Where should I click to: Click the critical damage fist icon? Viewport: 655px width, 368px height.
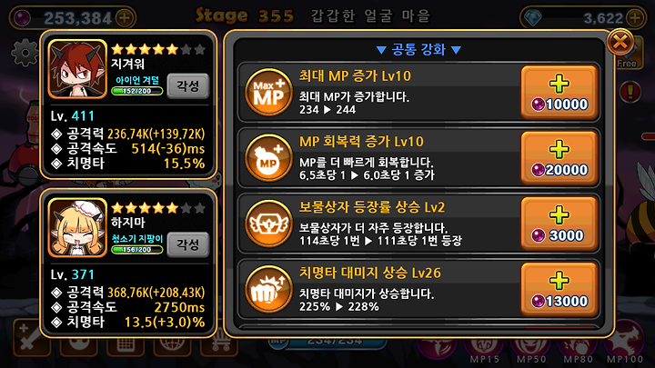[x=268, y=289]
